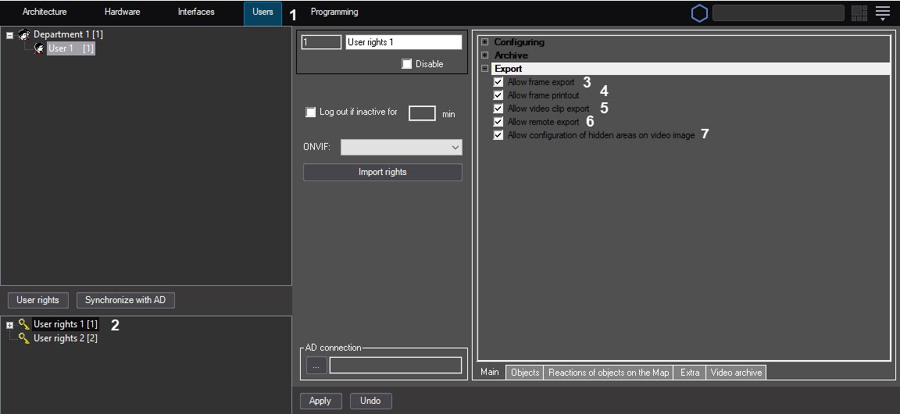Open the Video archive tab

(x=736, y=373)
